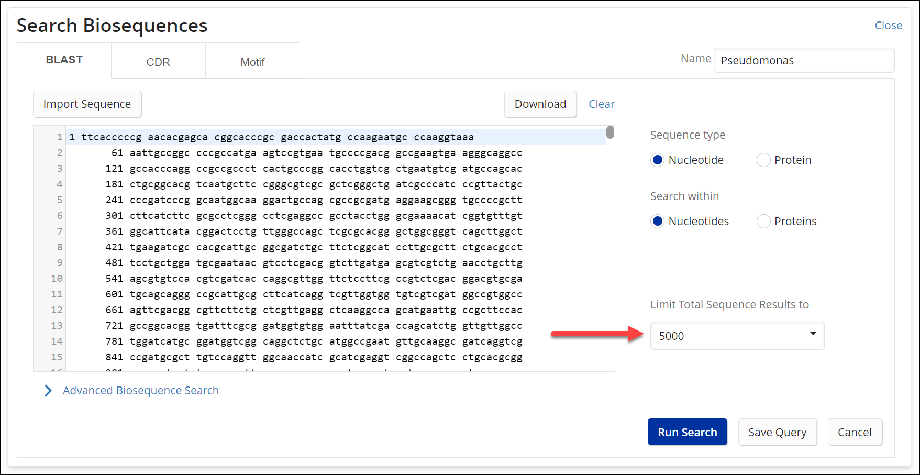Click sequence line starting with 421 tgaagatcgc
This screenshot has width=920, height=475.
[x=336, y=247]
